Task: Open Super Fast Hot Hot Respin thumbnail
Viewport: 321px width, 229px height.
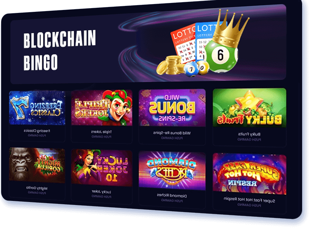Action: (249, 174)
